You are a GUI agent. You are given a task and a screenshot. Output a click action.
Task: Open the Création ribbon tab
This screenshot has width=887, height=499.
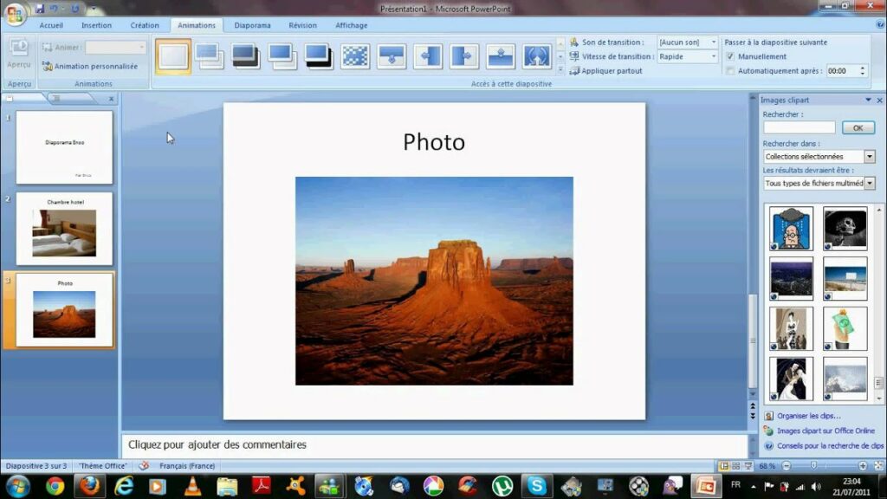tap(145, 25)
